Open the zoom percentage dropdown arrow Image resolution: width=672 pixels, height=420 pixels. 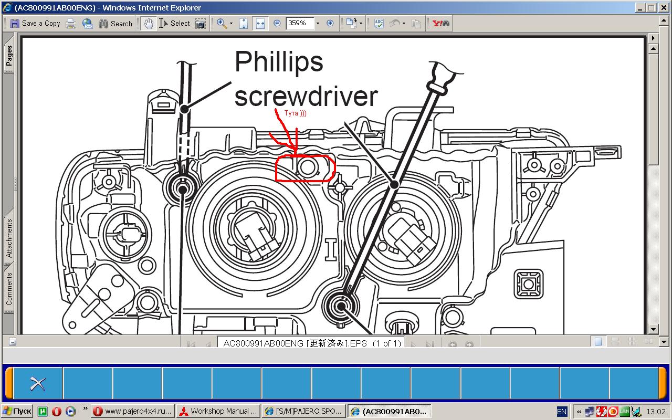318,23
